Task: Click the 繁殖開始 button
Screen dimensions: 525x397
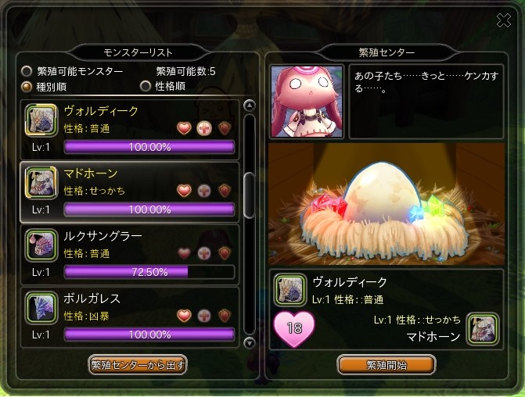Action: pos(387,365)
